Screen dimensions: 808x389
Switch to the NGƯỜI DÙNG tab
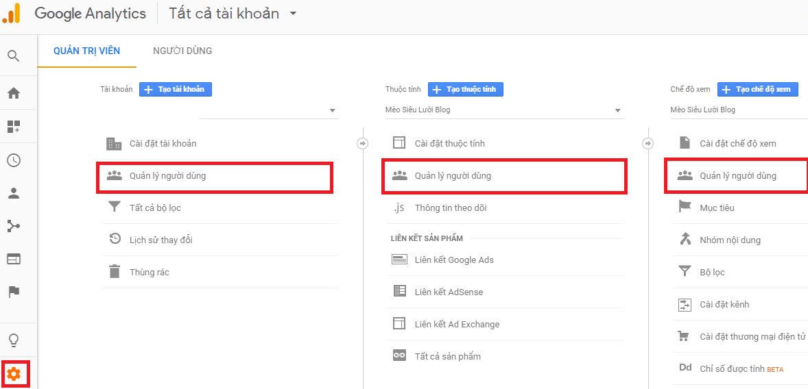[182, 51]
